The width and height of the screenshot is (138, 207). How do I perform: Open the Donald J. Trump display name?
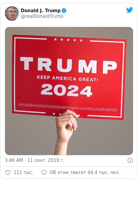(x=41, y=11)
